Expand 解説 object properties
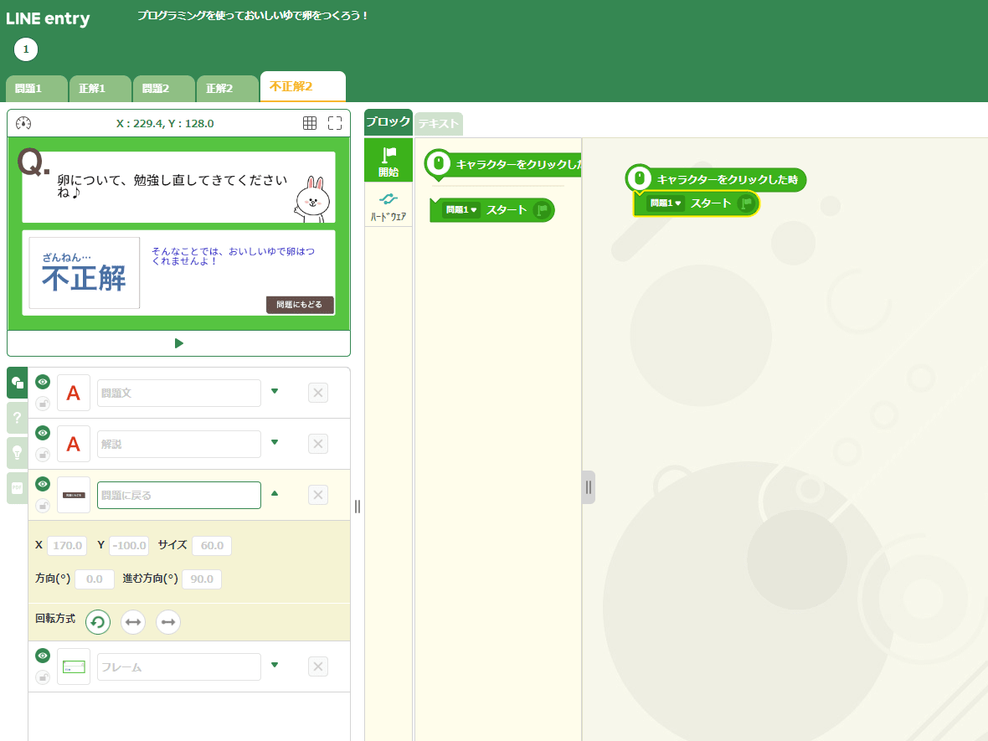This screenshot has height=741, width=988. (x=275, y=442)
